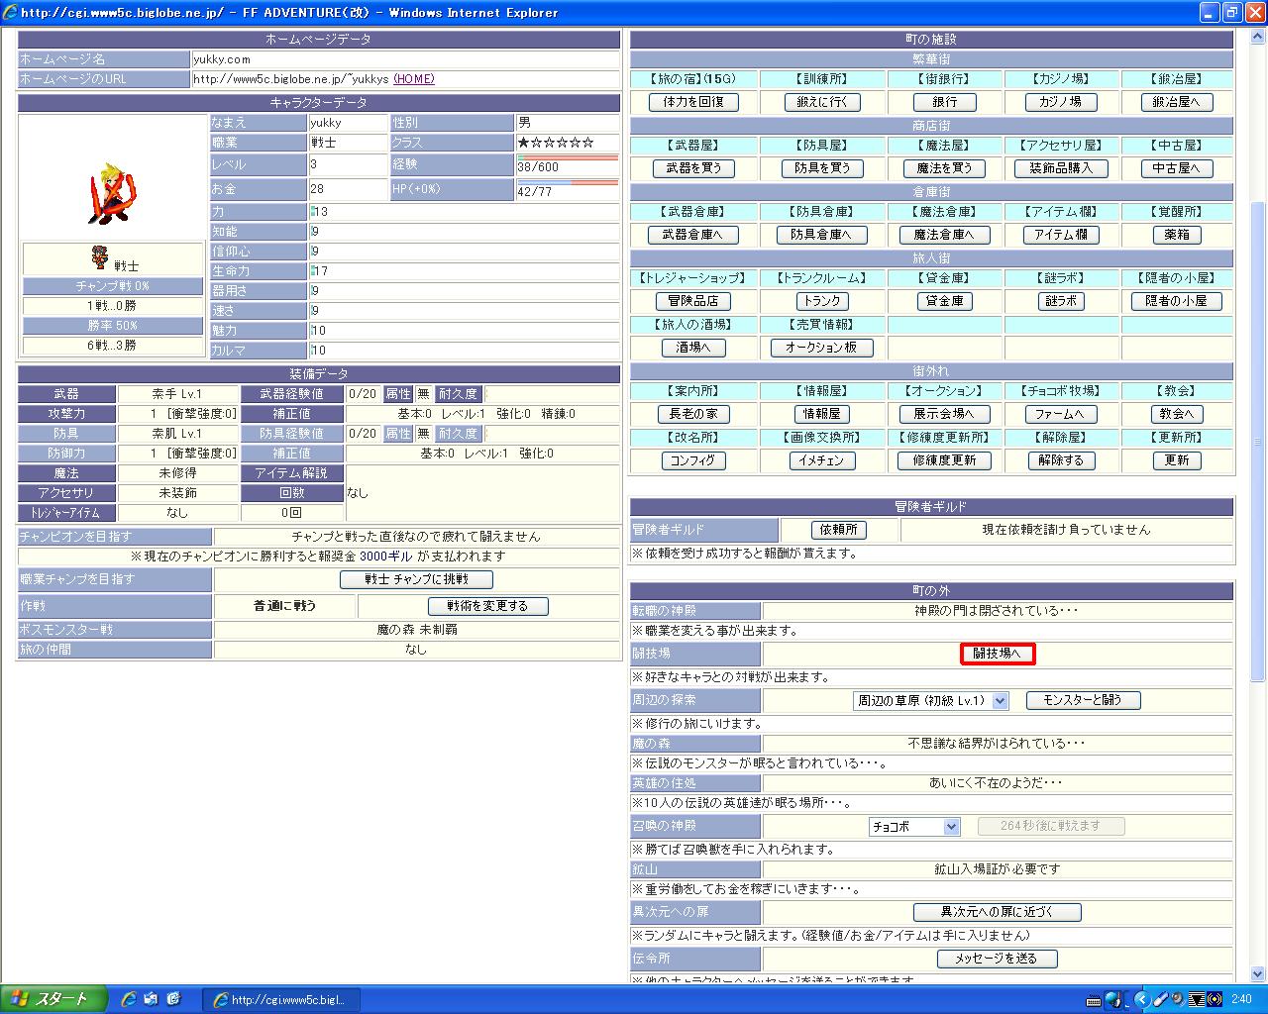
Task: Click the 鍛冶屋へ button
Action: point(1177,102)
